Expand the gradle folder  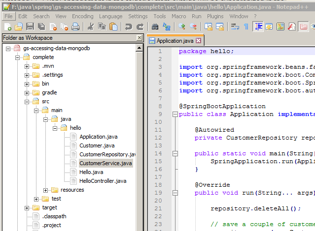[27, 93]
